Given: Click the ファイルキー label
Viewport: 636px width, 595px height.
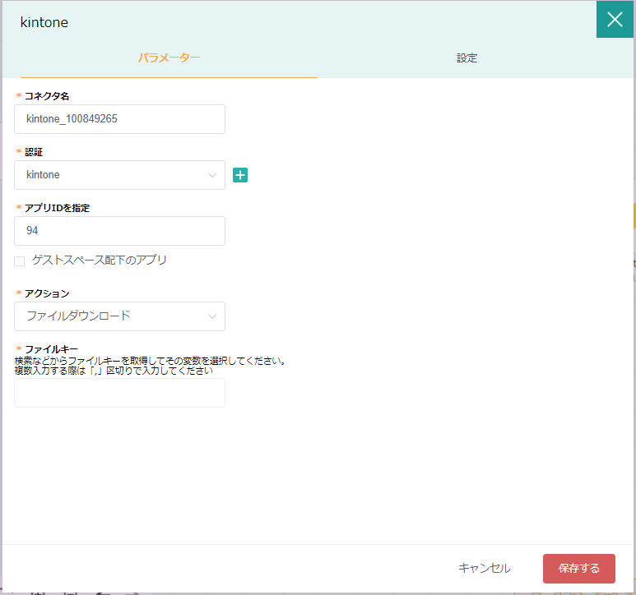Looking at the screenshot, I should tap(52, 349).
